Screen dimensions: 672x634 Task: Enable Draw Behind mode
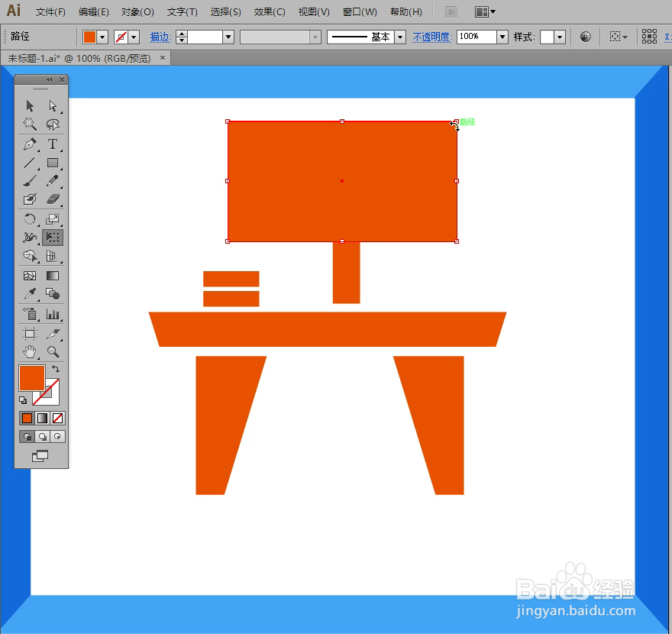pos(43,437)
